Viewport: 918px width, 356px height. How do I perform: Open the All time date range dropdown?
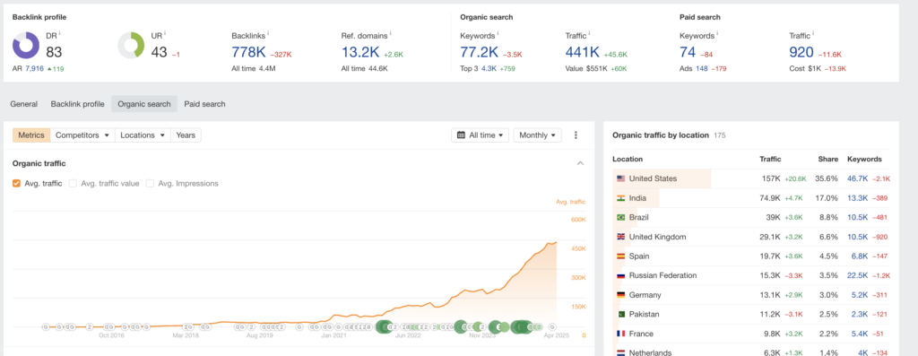tap(481, 135)
